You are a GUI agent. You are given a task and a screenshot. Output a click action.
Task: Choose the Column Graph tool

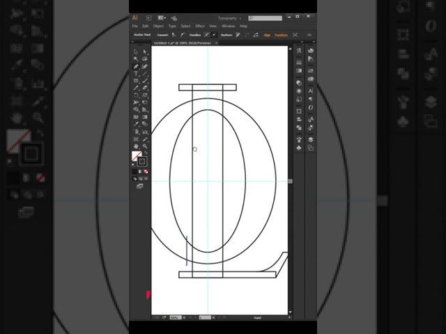pyautogui.click(x=145, y=132)
